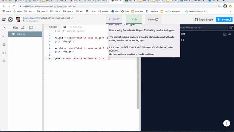
Task: Click line 9 gener input code
Action: pos(82,59)
